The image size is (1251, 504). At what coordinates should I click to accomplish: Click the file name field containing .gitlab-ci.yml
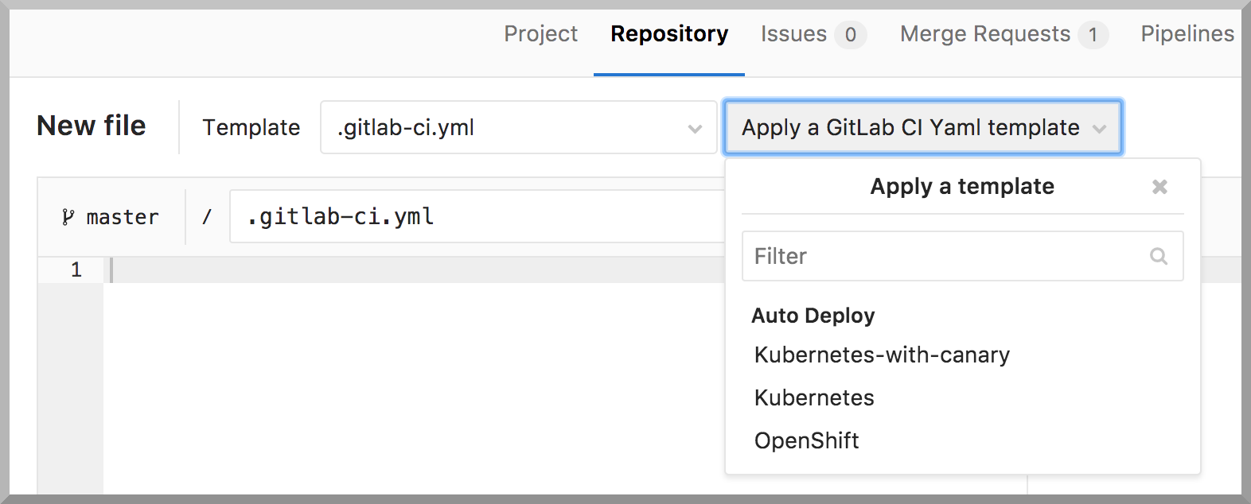477,216
